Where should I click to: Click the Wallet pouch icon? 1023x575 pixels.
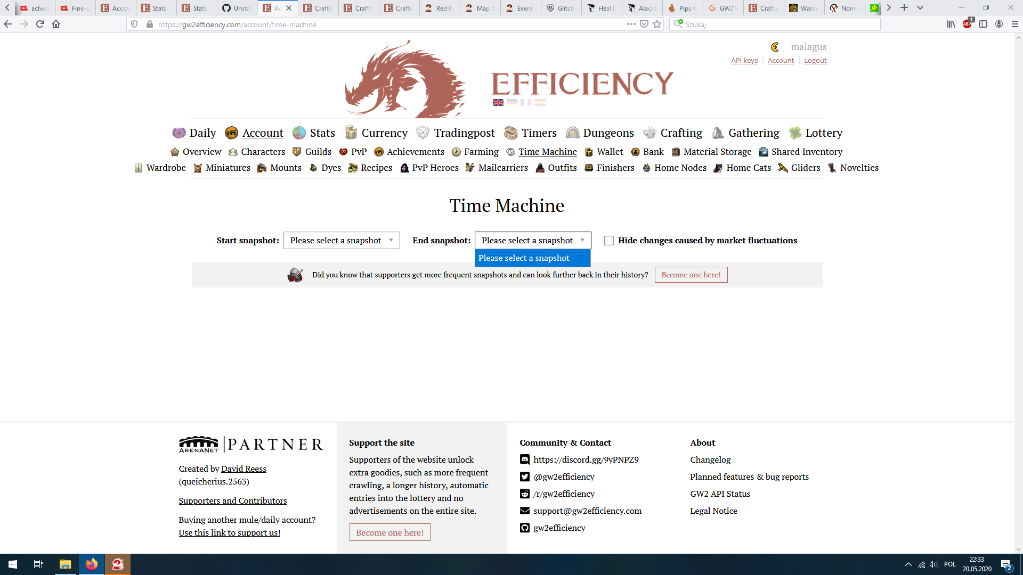coord(589,152)
